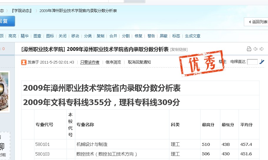The width and height of the screenshot is (268, 160).
Task: Click the breadcrumb thread title text
Action: point(78,11)
